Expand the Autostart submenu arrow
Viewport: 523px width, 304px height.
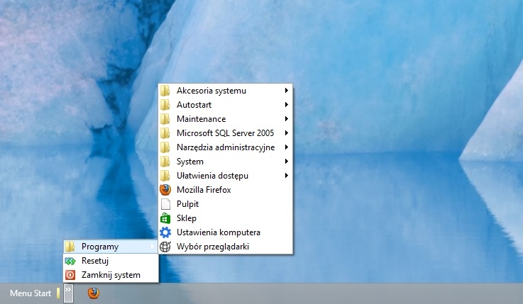287,105
